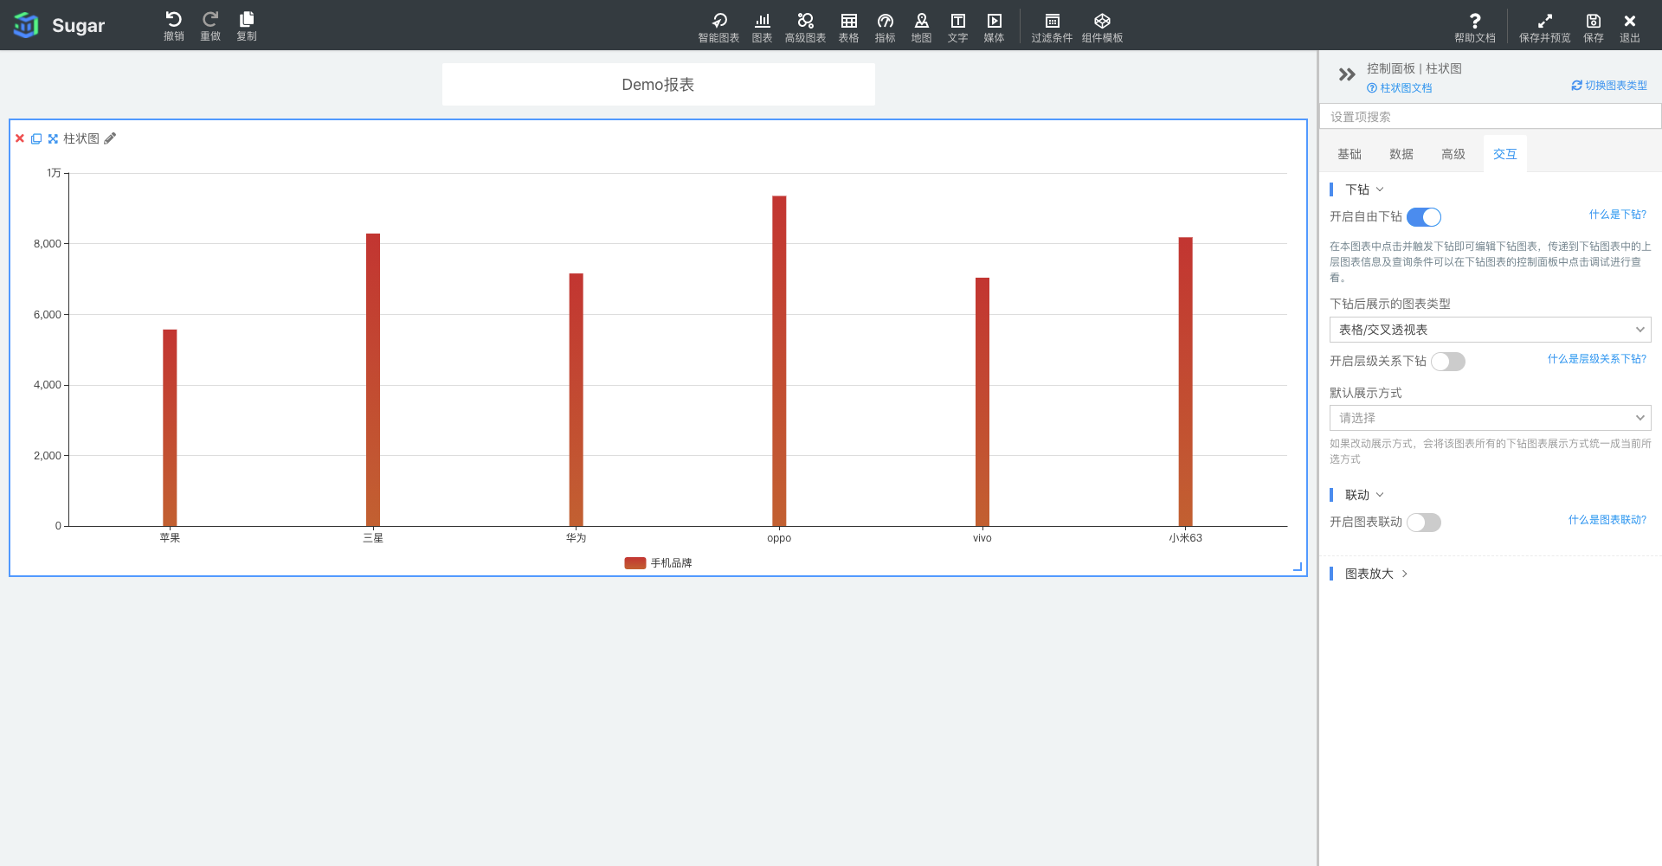Open help documentation (帮助文档)

[x=1475, y=28]
